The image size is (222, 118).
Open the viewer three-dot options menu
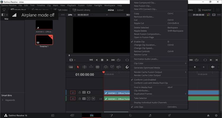[x=219, y=15]
